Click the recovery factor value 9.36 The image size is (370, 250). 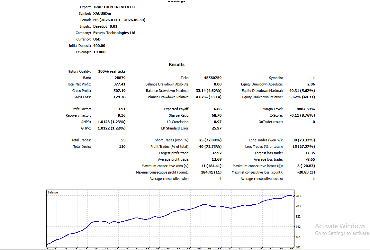tap(122, 115)
